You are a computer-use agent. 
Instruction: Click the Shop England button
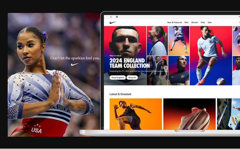pyautogui.click(x=117, y=77)
